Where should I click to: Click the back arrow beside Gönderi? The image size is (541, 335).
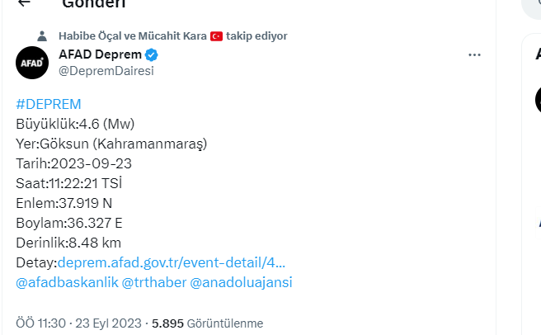click(x=24, y=3)
